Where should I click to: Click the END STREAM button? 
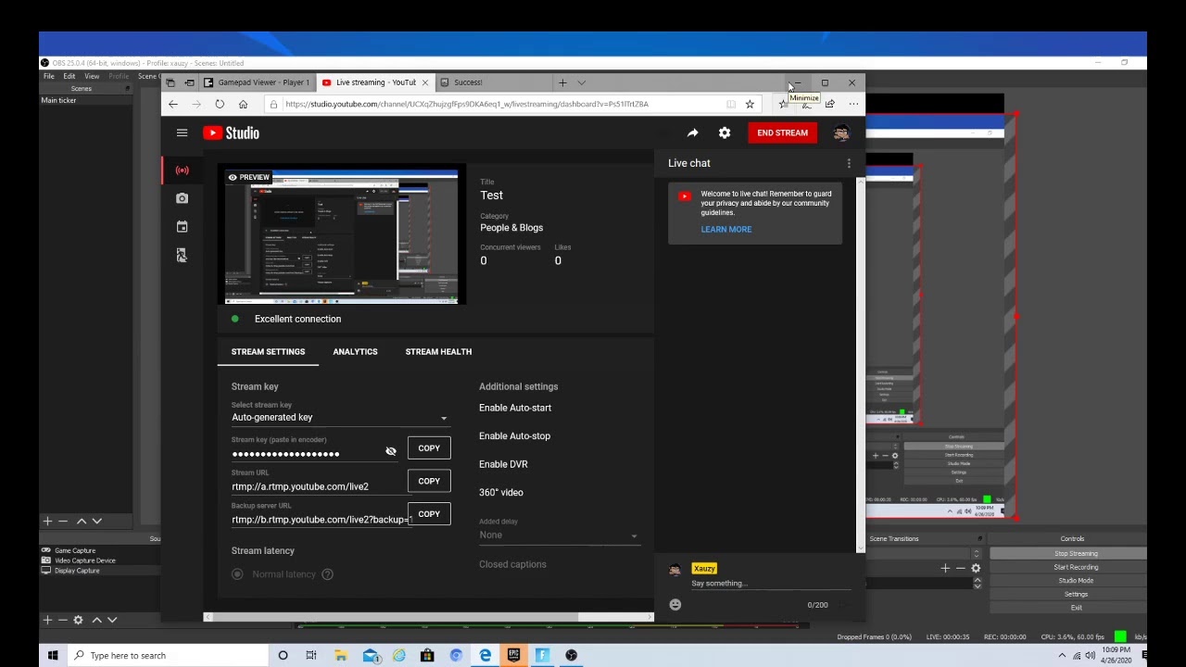(x=782, y=132)
